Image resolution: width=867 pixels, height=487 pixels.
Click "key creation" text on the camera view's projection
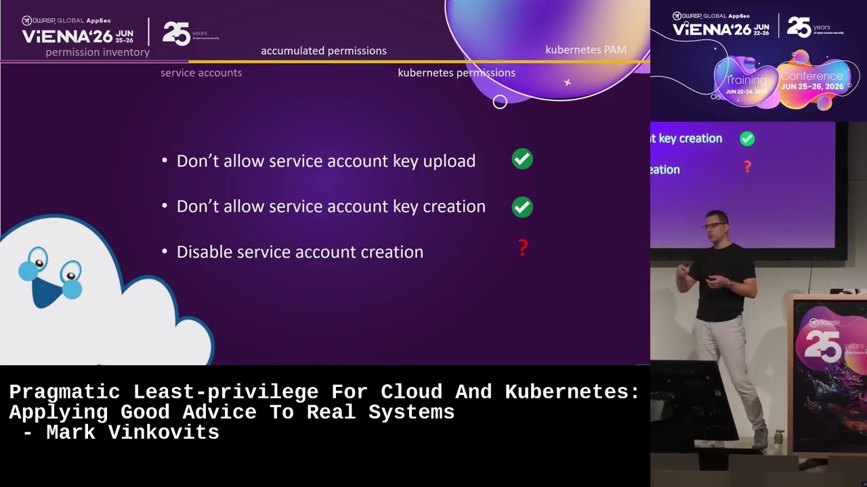690,138
